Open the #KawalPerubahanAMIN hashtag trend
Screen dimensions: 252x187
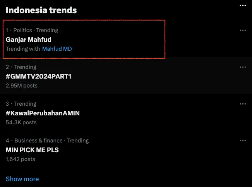click(43, 113)
